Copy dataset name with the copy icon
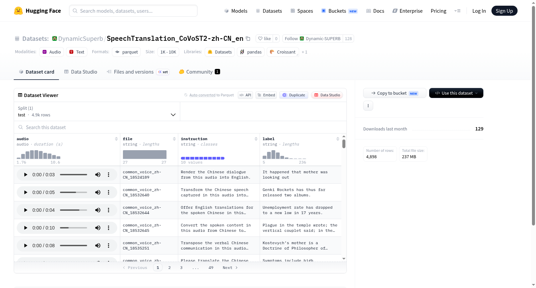The height and width of the screenshot is (288, 536). coord(248,38)
